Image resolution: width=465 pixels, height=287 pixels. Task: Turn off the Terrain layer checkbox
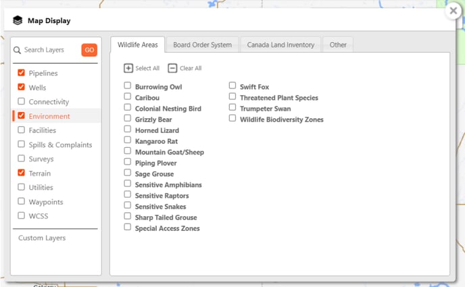coord(22,174)
